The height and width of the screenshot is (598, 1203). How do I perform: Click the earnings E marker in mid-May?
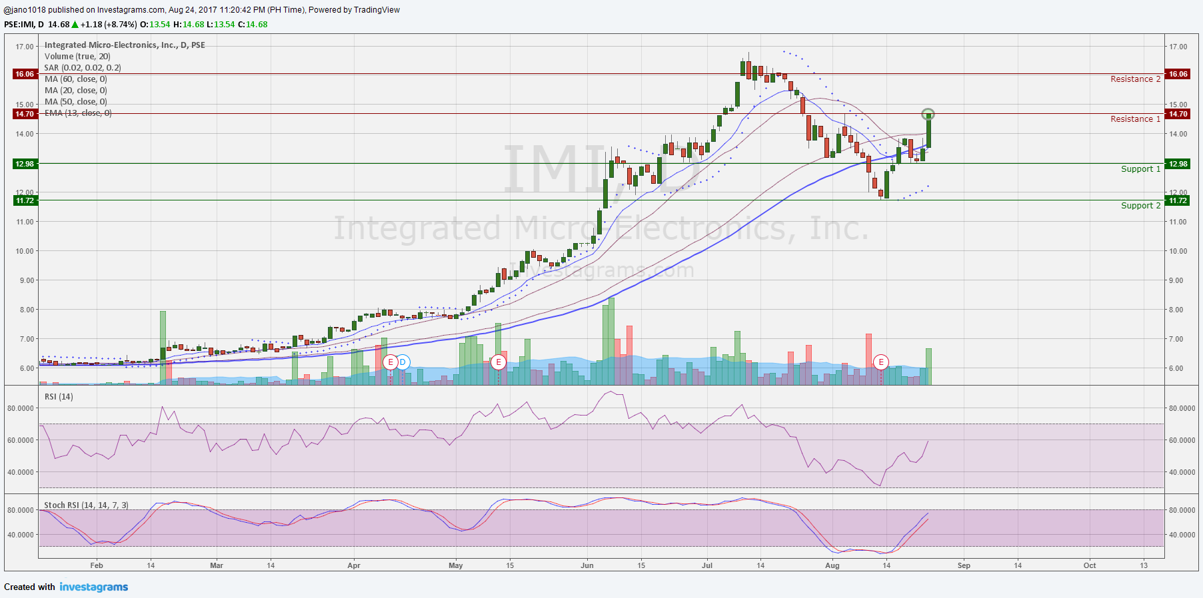(499, 362)
